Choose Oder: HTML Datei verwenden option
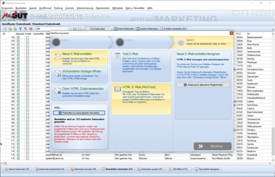 [x=80, y=93]
